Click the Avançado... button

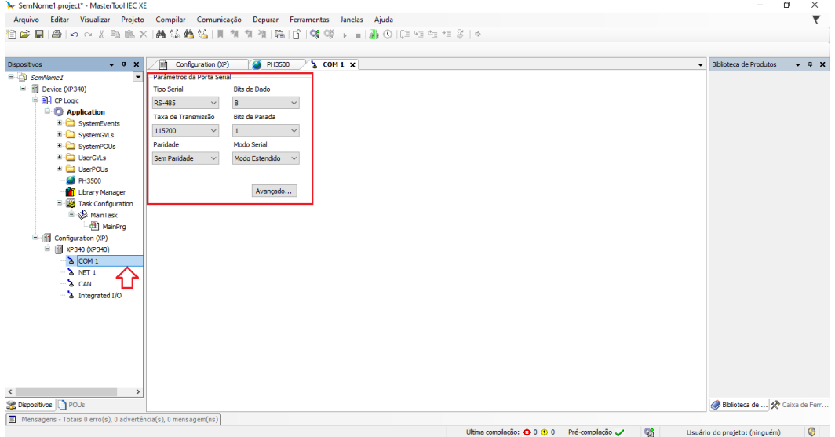[274, 191]
